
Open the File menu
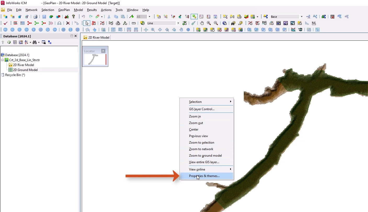(10, 10)
